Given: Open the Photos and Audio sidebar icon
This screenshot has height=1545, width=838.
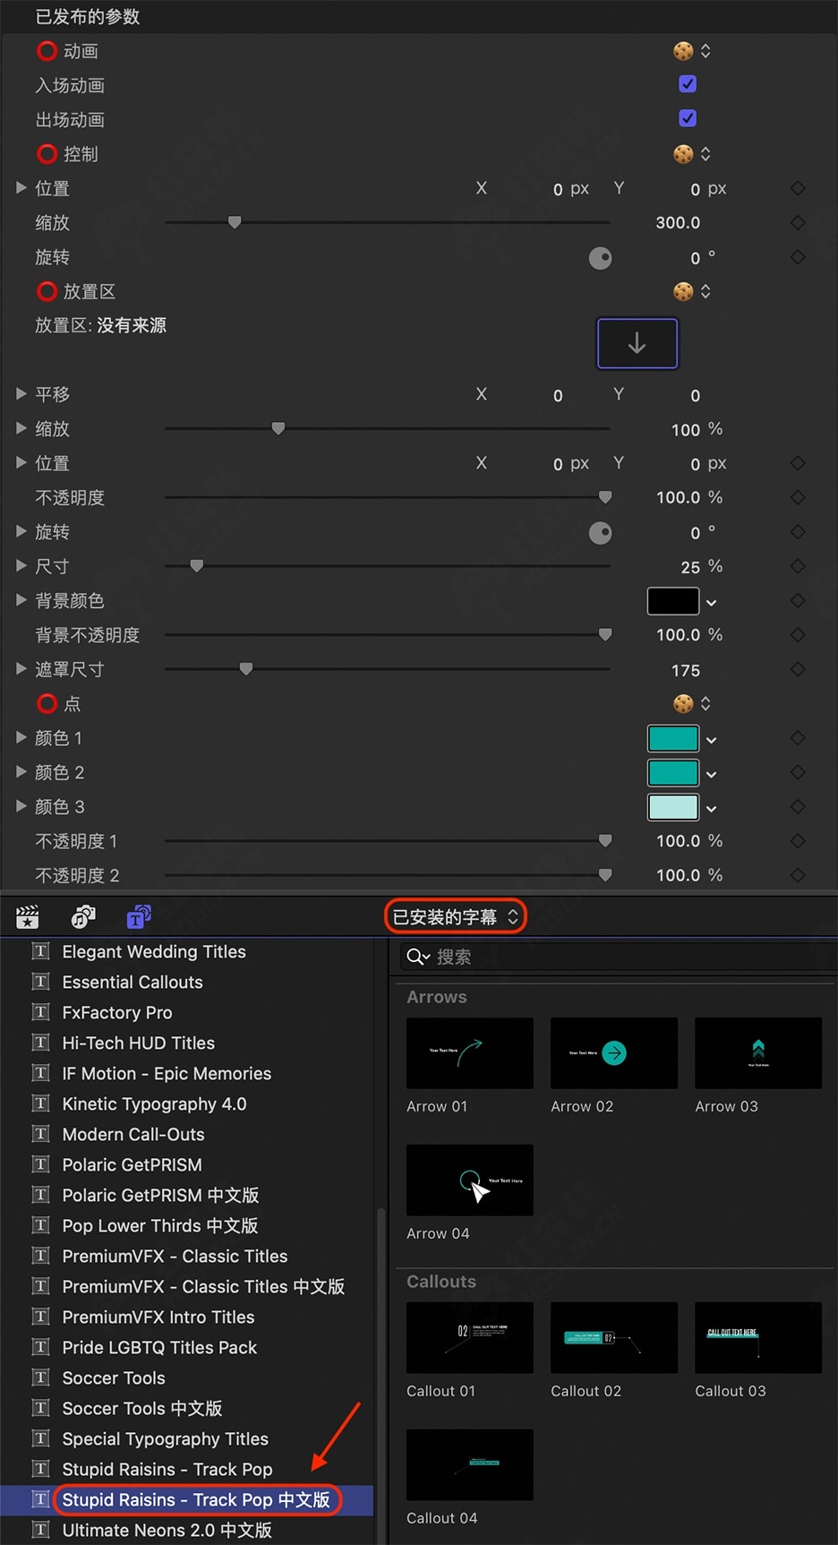Looking at the screenshot, I should pyautogui.click(x=83, y=917).
